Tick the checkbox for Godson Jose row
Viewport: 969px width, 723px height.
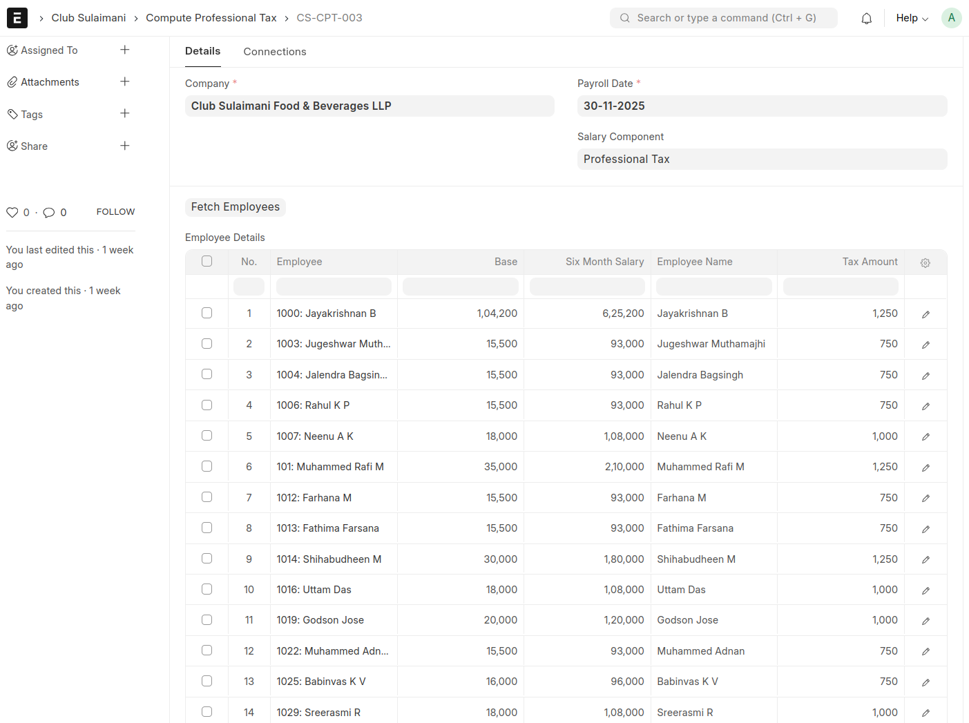207,620
